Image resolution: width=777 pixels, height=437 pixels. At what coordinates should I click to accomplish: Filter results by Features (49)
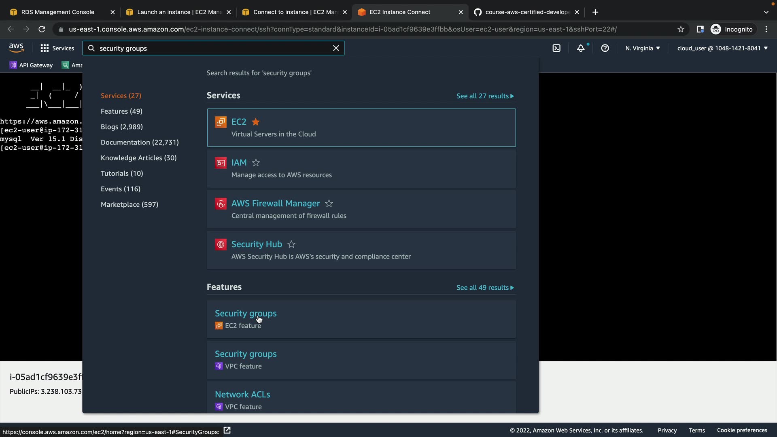(x=121, y=111)
